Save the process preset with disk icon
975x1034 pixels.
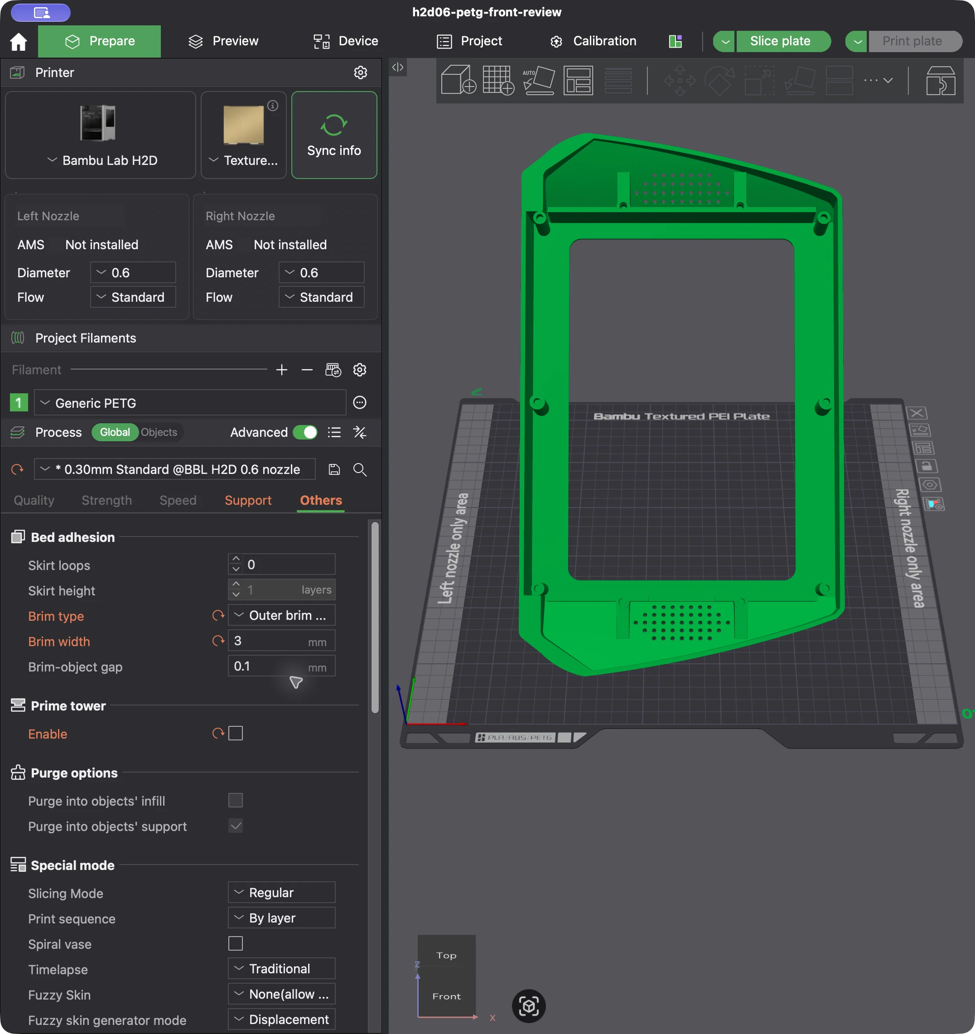pyautogui.click(x=334, y=470)
